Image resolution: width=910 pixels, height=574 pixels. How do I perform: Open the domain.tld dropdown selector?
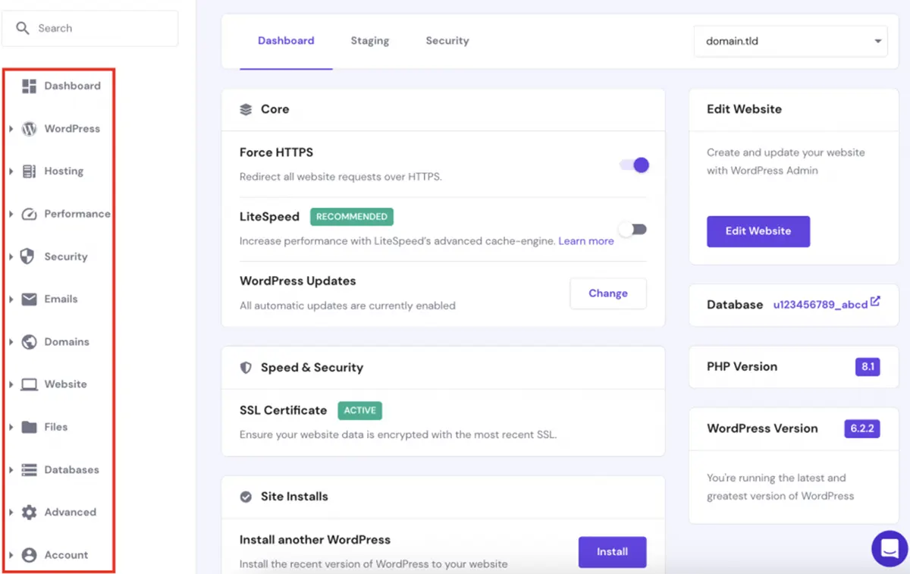[790, 41]
